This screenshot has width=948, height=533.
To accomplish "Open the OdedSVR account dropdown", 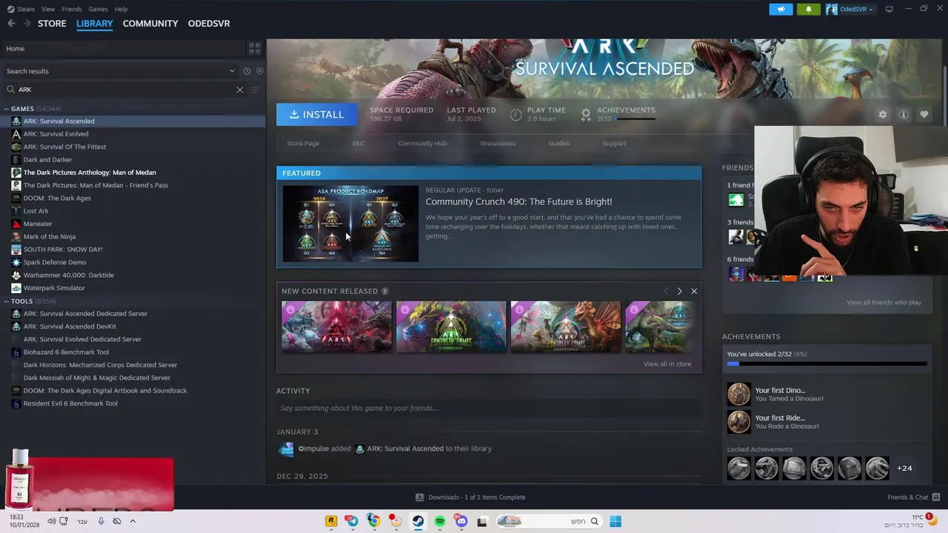I will (849, 9).
